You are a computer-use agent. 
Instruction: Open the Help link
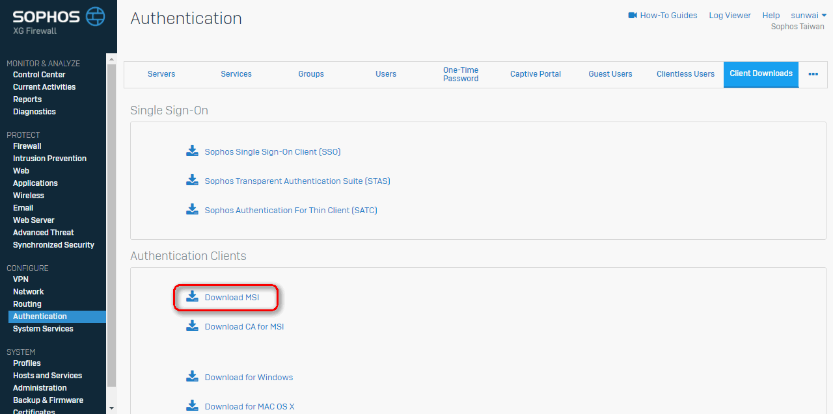[771, 16]
